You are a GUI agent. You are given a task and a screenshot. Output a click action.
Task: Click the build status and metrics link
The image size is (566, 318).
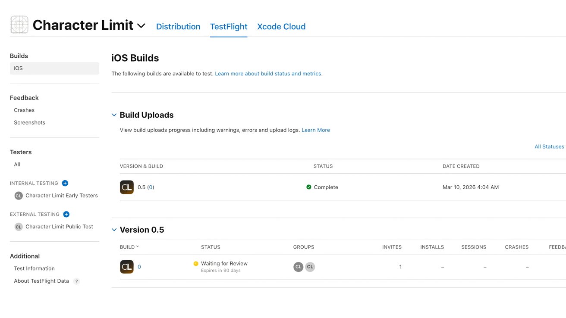pyautogui.click(x=268, y=73)
